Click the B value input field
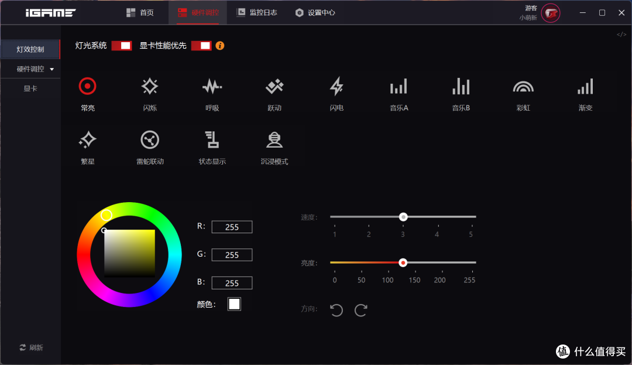Viewport: 632px width, 365px height. click(232, 283)
